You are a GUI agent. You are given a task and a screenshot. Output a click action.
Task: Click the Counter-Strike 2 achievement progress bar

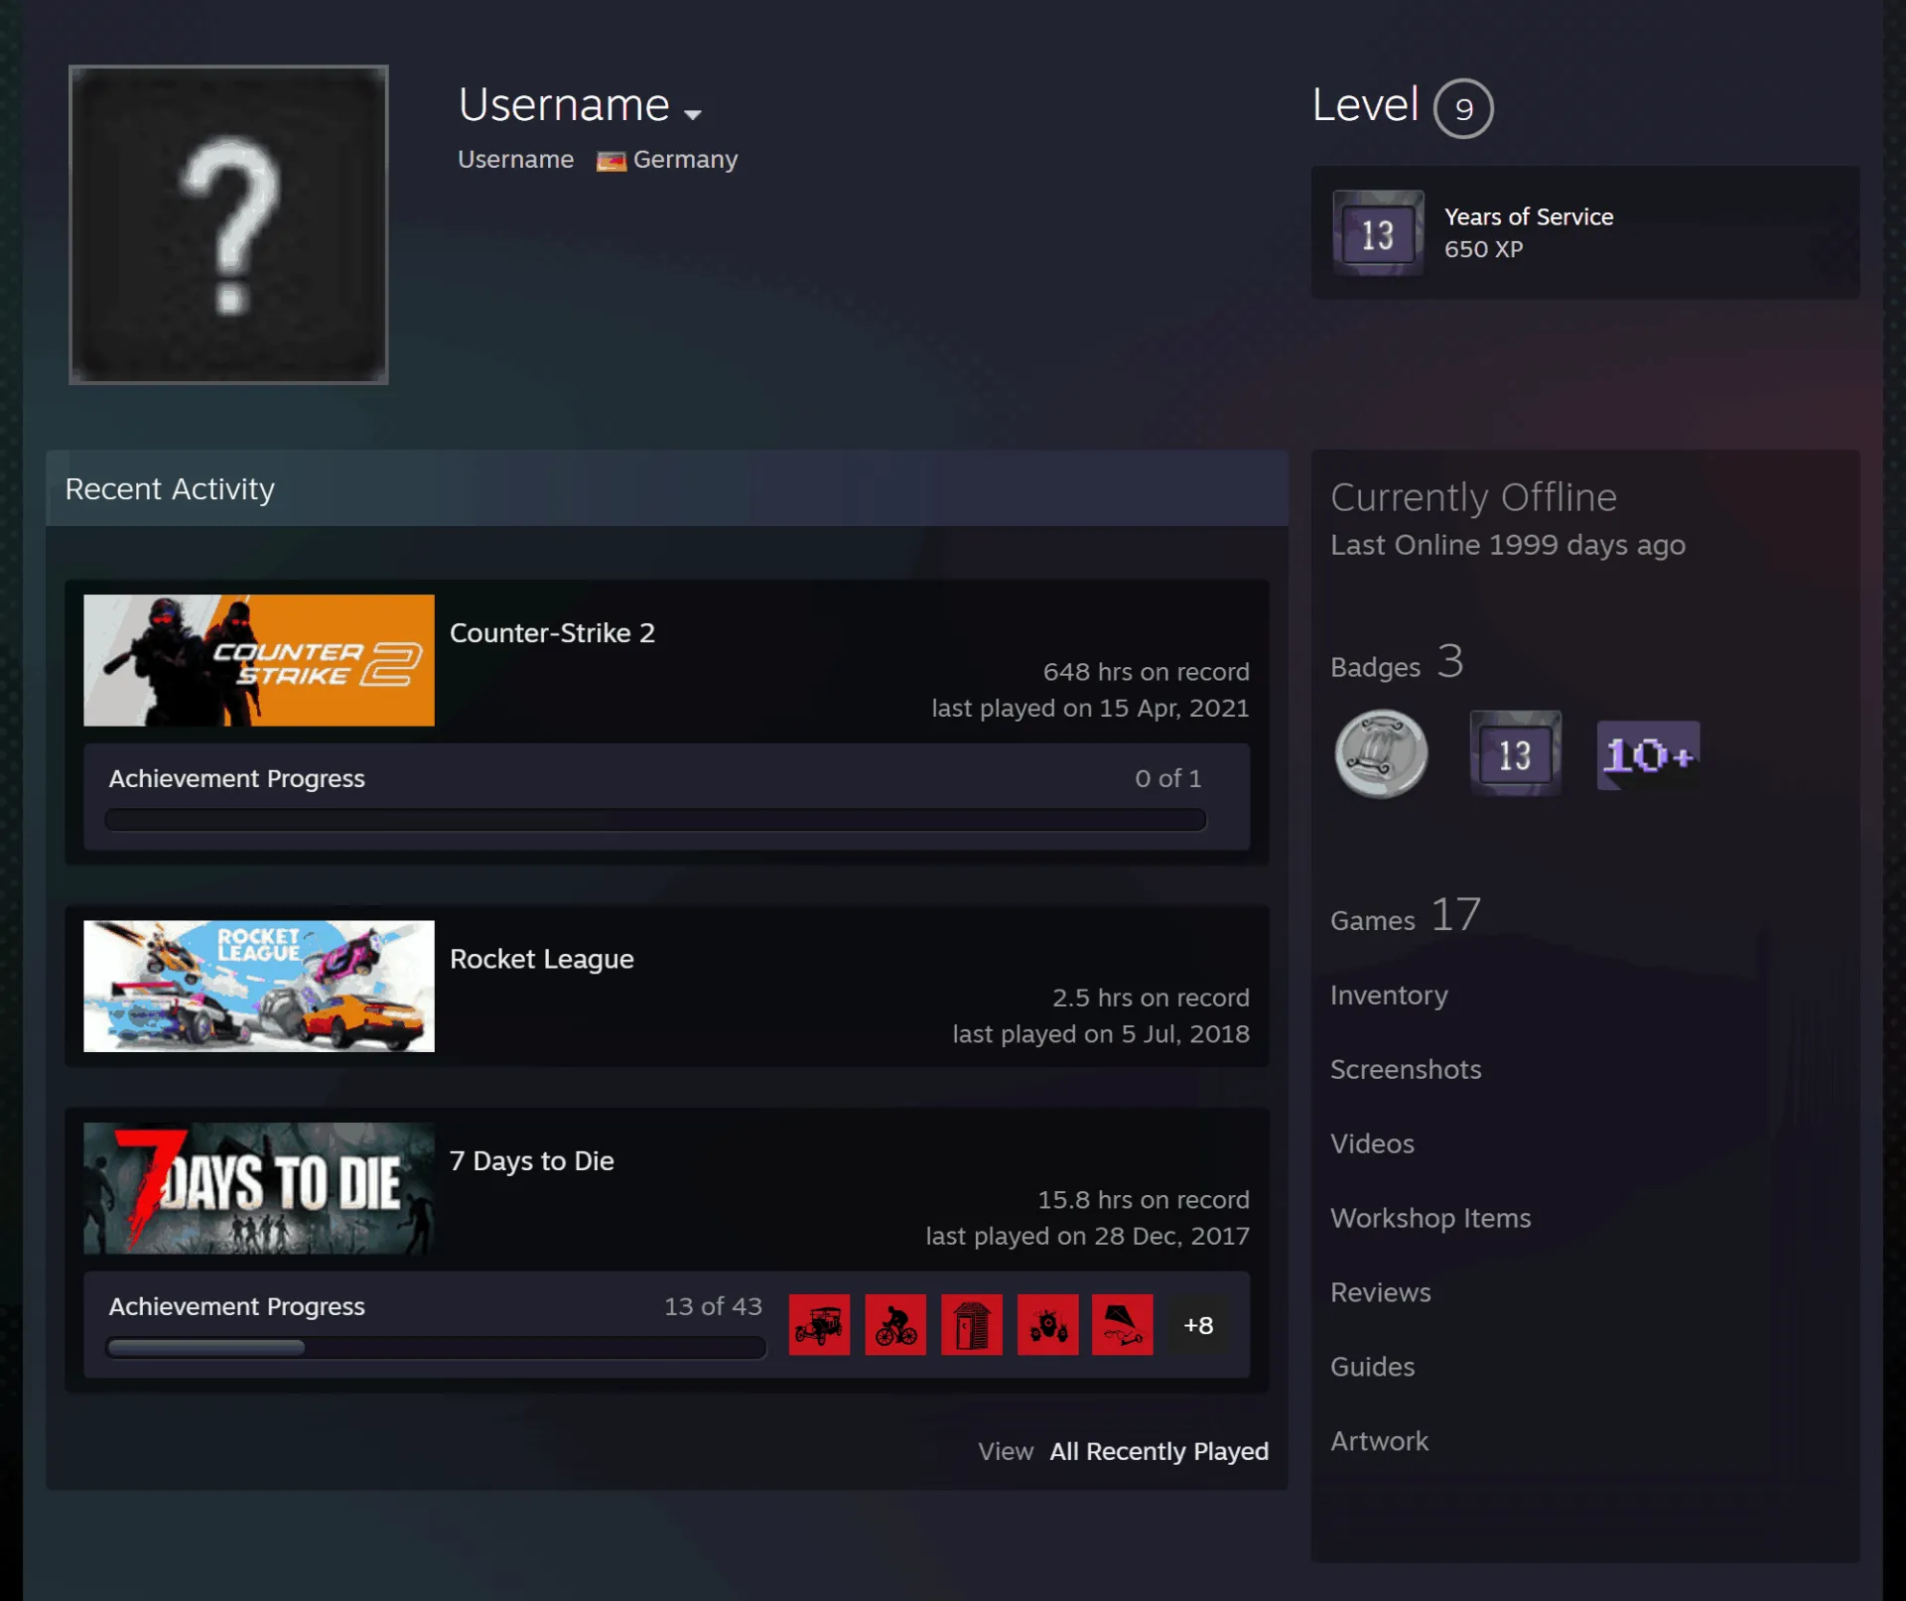click(655, 820)
